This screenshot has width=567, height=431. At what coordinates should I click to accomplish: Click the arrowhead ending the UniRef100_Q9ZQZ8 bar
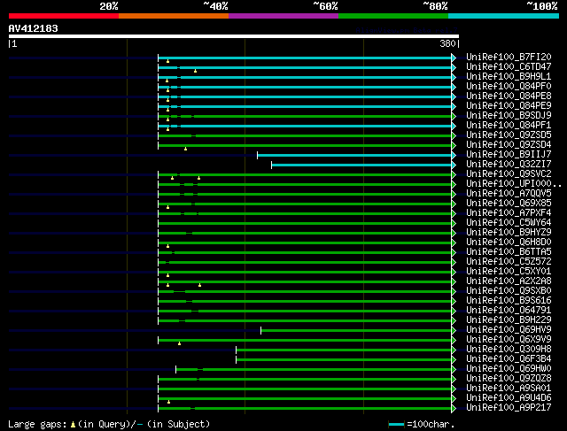454,380
